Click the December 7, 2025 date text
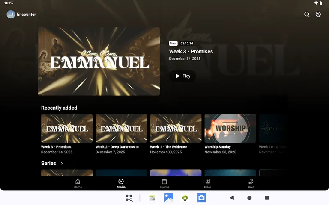The width and height of the screenshot is (329, 205). click(110, 152)
